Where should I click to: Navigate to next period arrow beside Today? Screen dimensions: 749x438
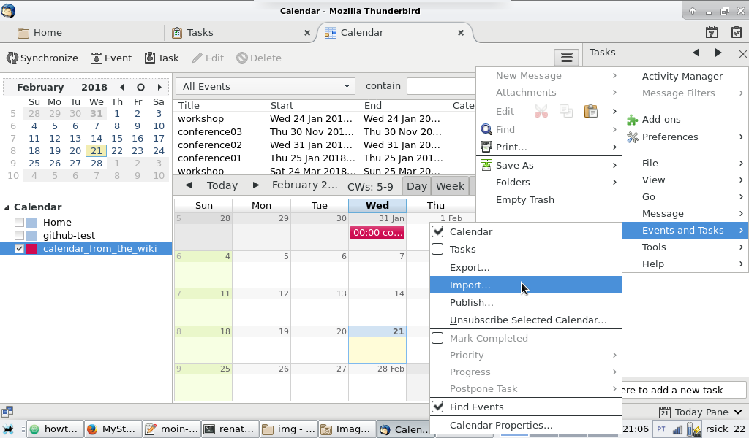click(256, 185)
